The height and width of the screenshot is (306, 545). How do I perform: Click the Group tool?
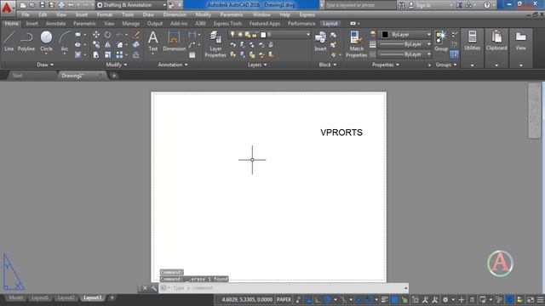441,41
